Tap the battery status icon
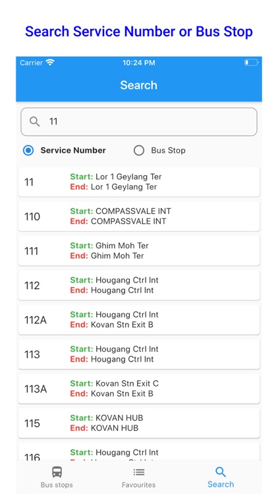The image size is (278, 494). pos(251,63)
